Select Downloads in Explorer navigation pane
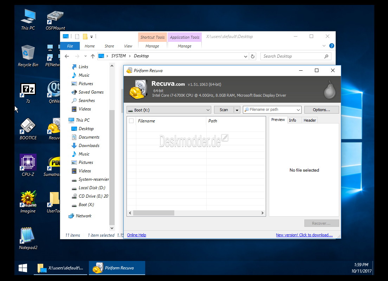The image size is (388, 281). [x=85, y=146]
